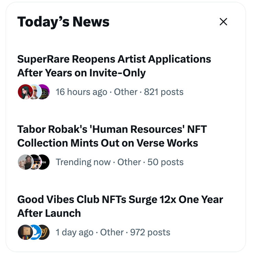The height and width of the screenshot is (256, 253).
Task: Click the '972 posts' count
Action: (150, 232)
